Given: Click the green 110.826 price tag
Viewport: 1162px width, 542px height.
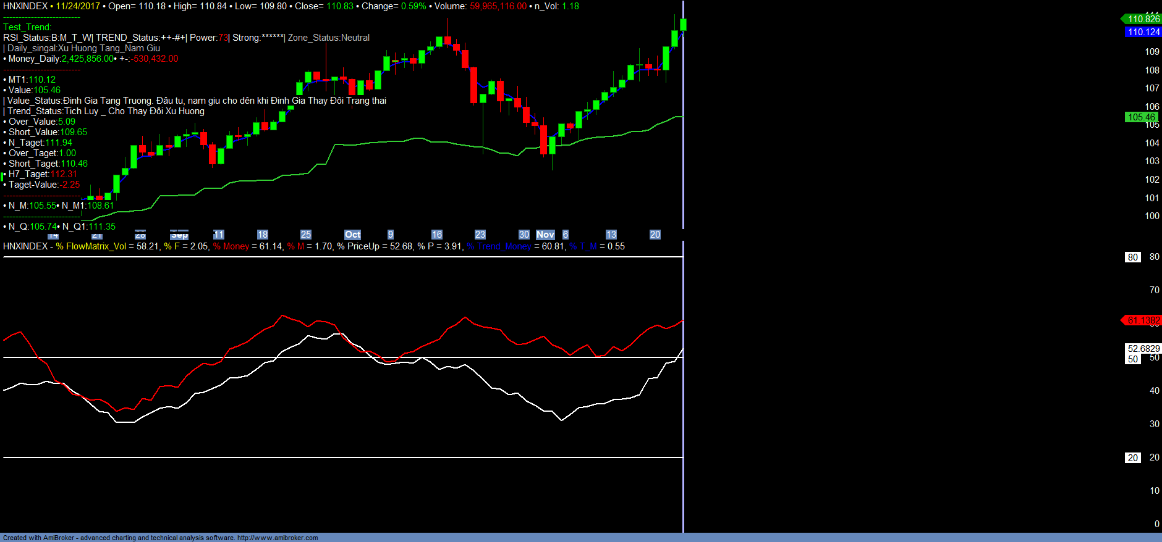Looking at the screenshot, I should click(1143, 19).
